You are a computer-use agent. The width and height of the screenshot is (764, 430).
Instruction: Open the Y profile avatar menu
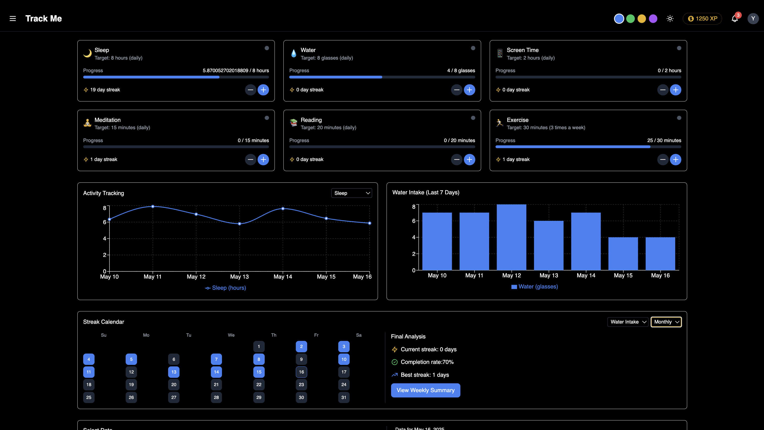pos(753,18)
